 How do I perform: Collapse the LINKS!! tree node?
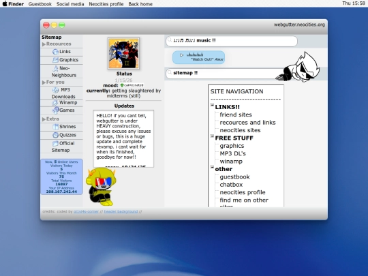pos(212,105)
